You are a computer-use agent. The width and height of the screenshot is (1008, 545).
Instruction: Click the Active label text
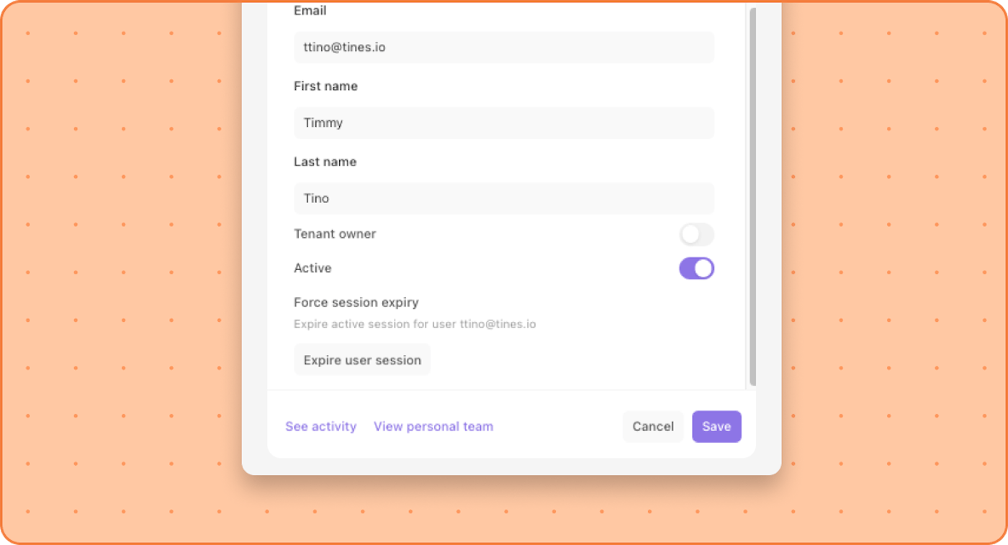[312, 269]
